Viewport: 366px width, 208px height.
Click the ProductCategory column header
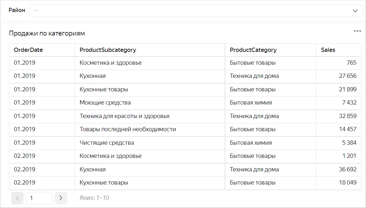click(253, 50)
